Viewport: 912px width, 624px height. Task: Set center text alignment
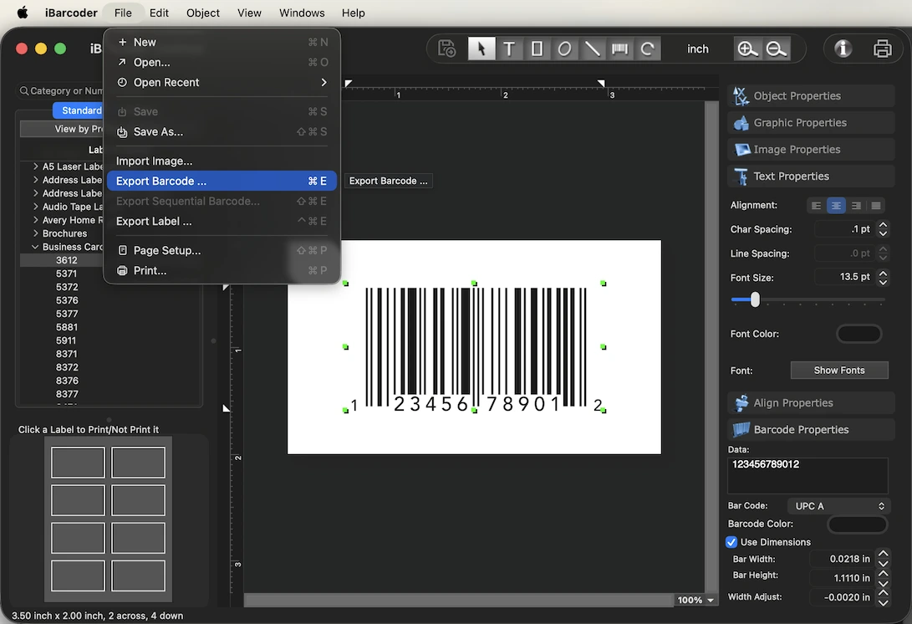tap(836, 206)
